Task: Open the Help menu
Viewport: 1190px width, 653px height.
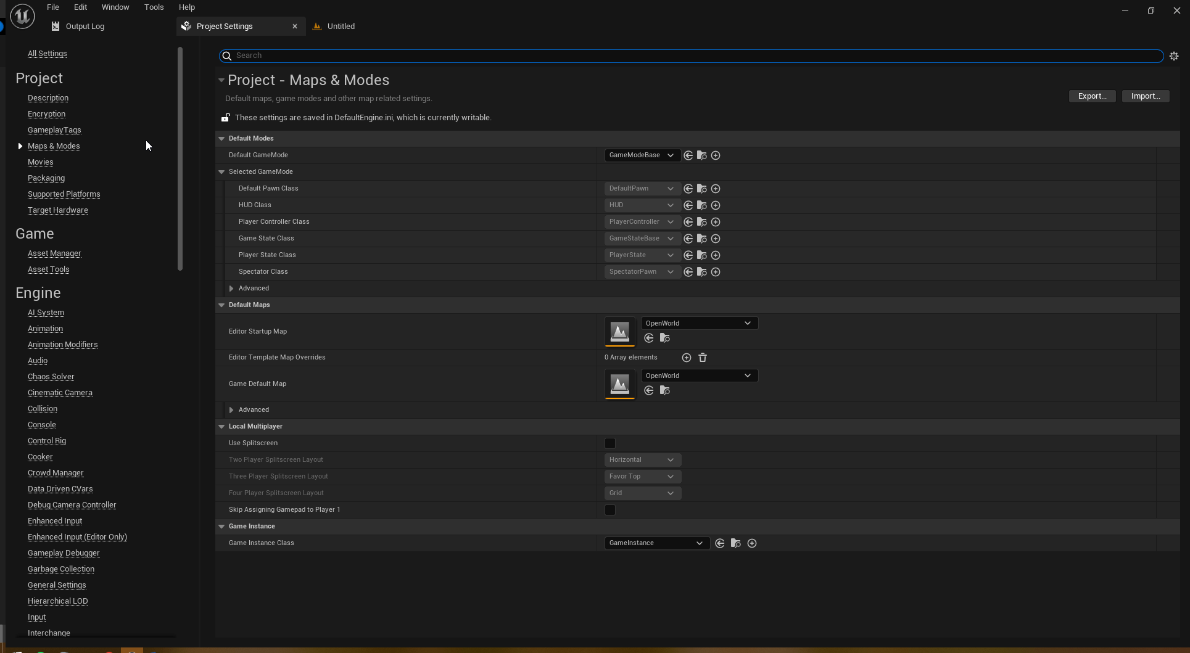Action: (187, 7)
